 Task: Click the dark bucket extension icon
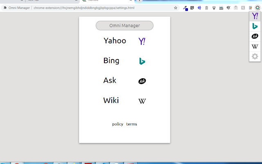(214, 8)
